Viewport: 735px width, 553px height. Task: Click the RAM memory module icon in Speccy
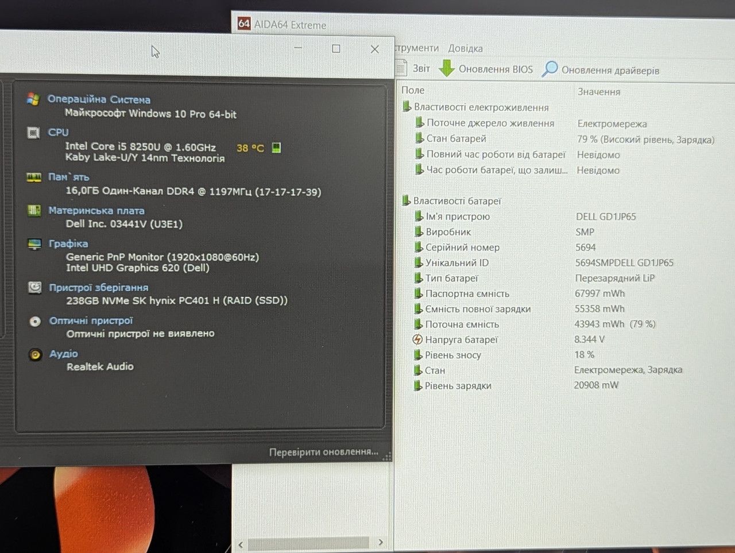(34, 177)
